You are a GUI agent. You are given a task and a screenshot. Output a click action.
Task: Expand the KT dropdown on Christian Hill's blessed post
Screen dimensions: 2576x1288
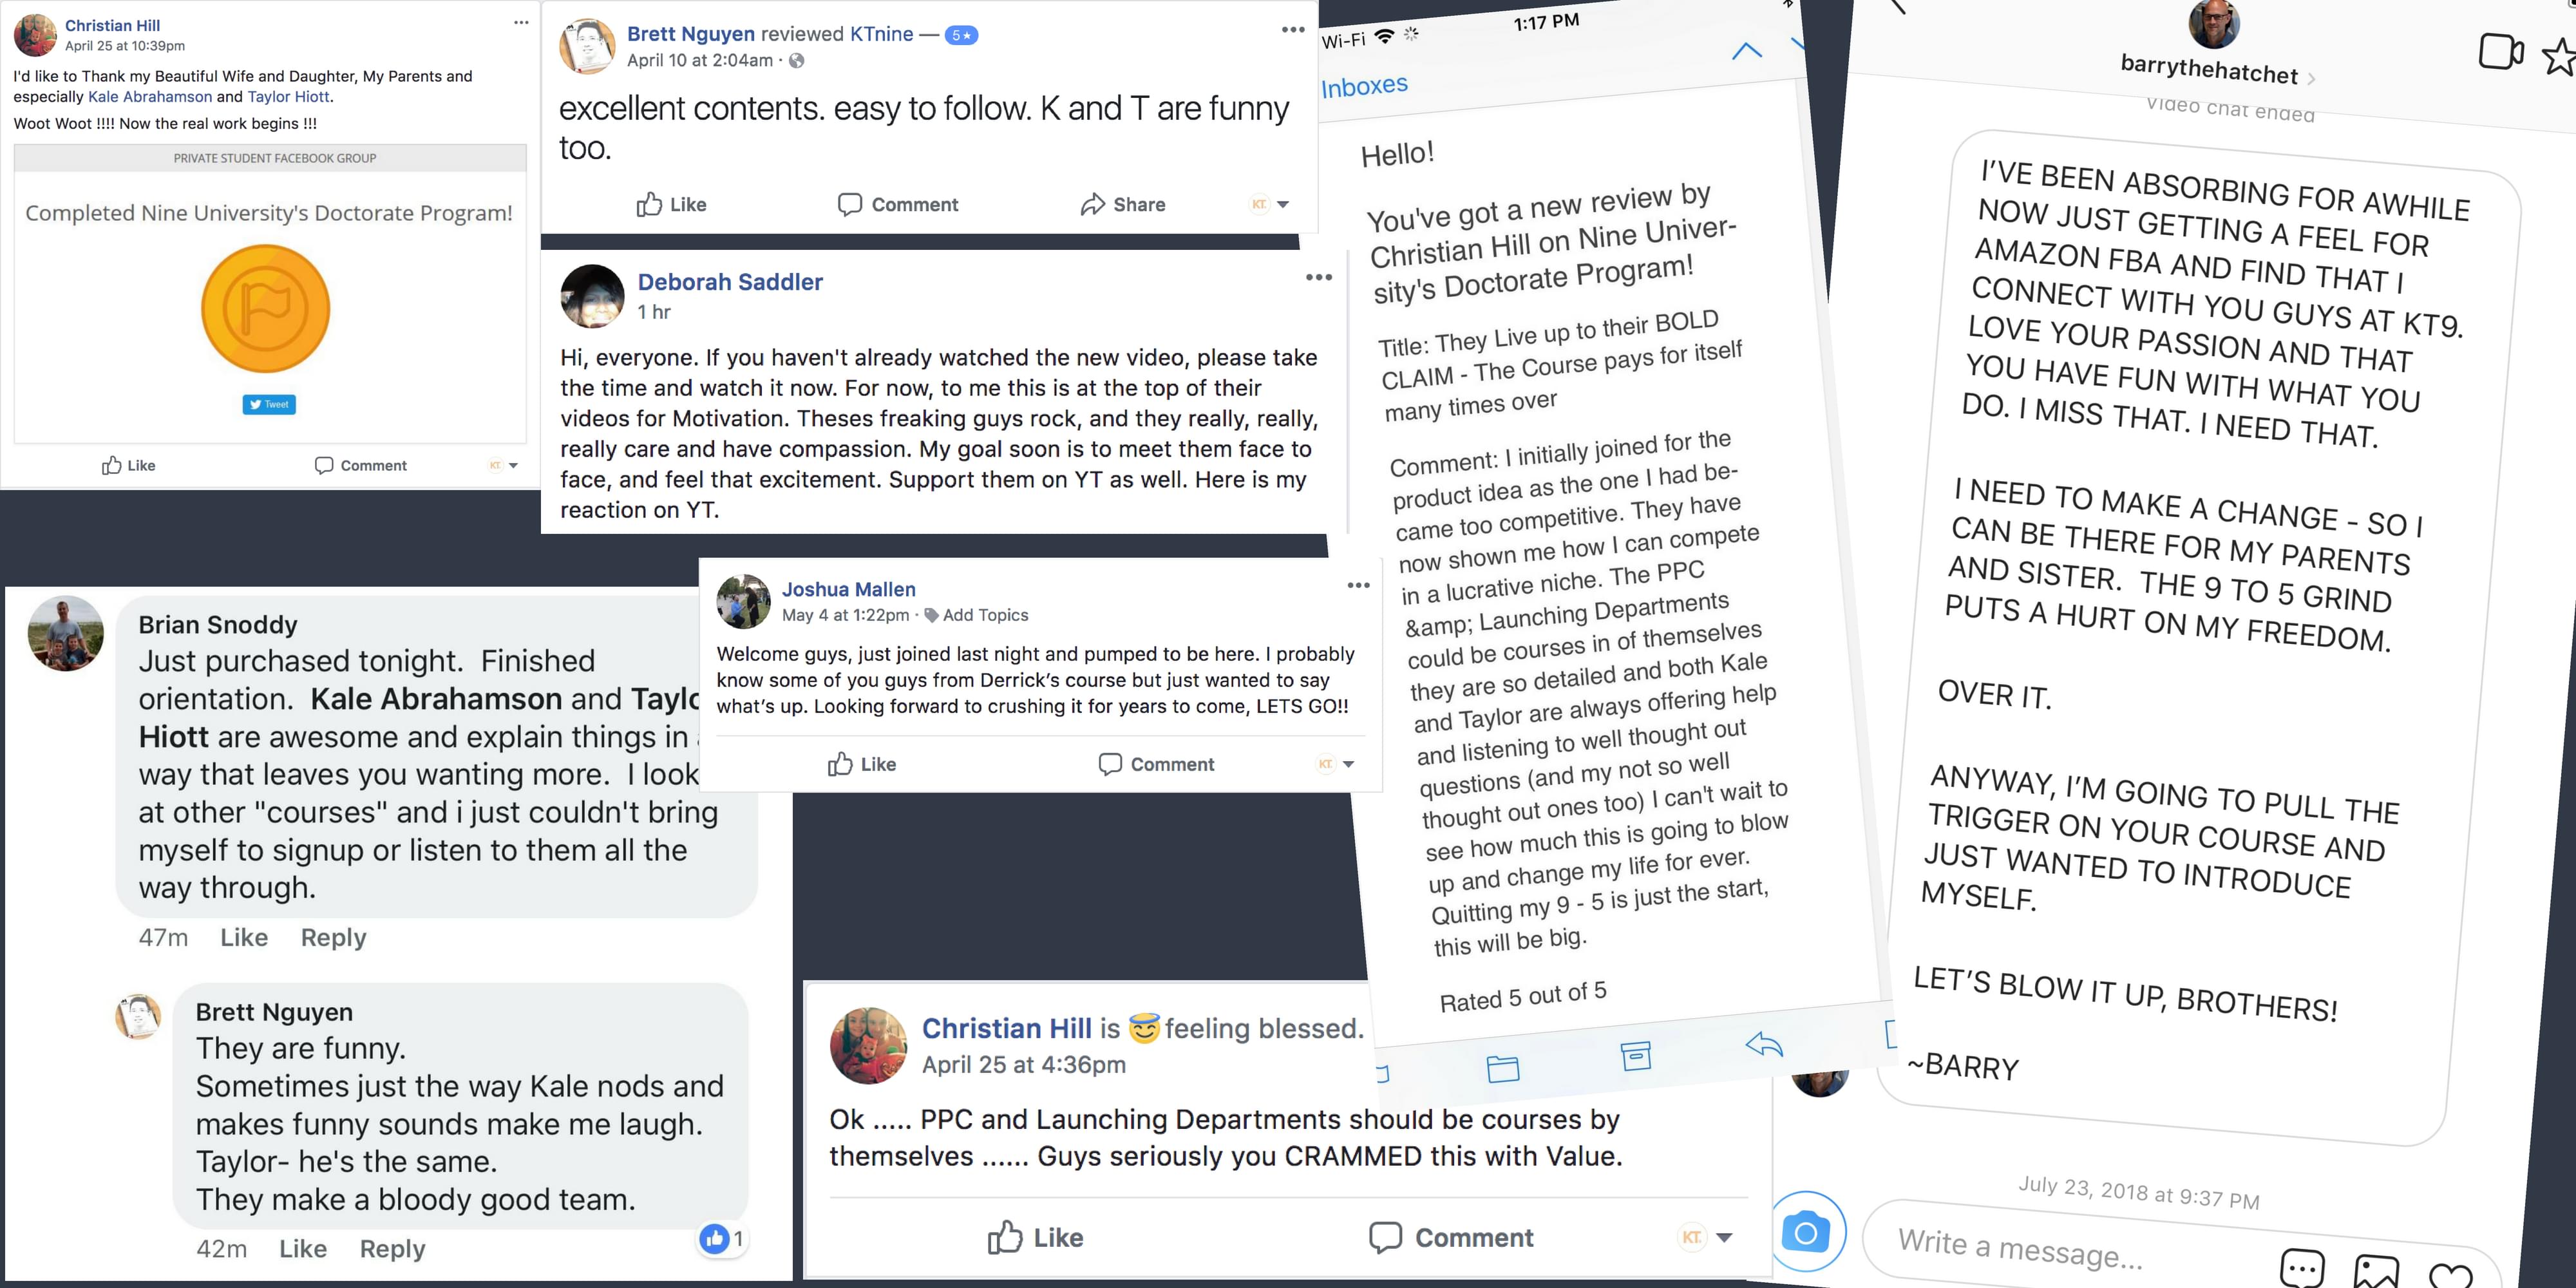pos(1705,1237)
